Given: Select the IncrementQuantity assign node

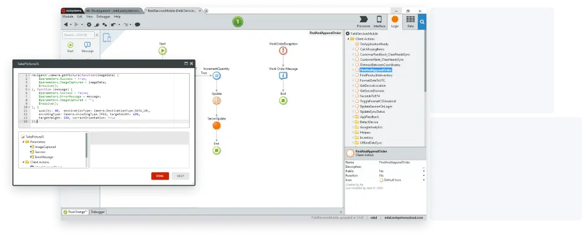Looking at the screenshot, I should [x=216, y=76].
